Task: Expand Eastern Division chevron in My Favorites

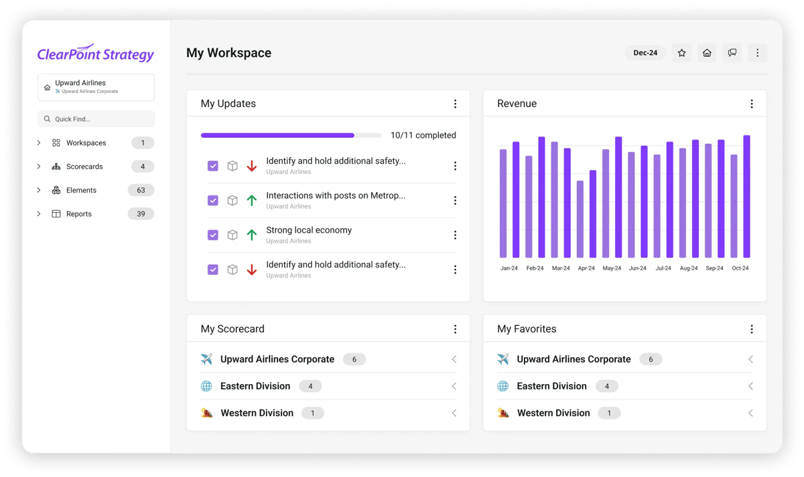Action: pos(751,386)
